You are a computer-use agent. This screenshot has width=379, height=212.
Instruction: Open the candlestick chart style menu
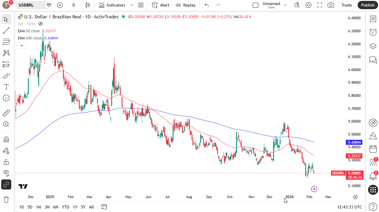(x=87, y=5)
